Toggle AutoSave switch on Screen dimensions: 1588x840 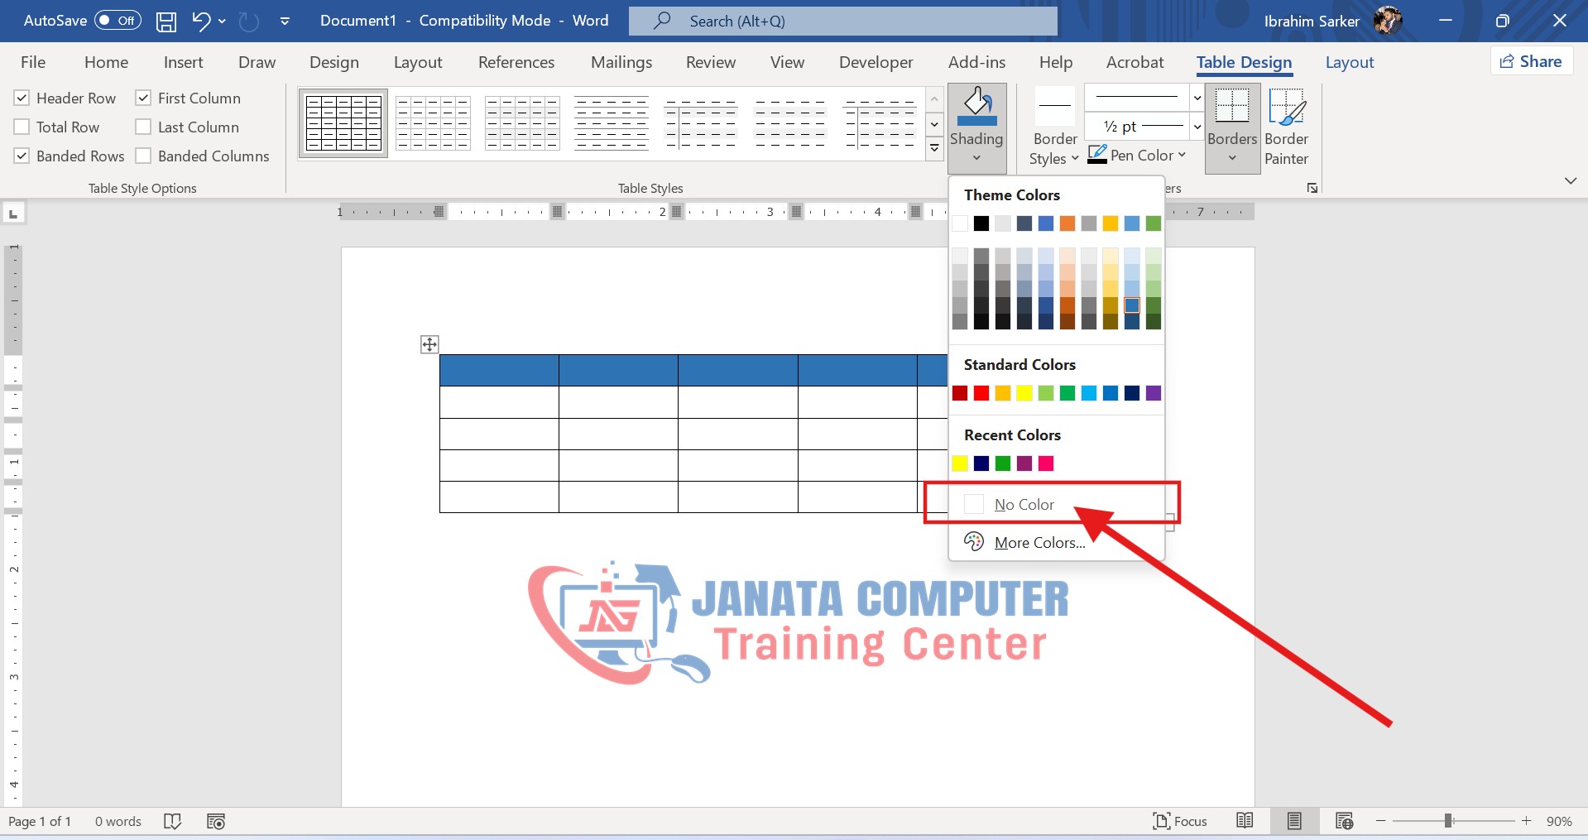point(118,21)
